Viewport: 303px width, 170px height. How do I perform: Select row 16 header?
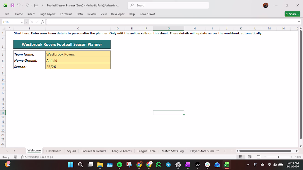pyautogui.click(x=3, y=113)
